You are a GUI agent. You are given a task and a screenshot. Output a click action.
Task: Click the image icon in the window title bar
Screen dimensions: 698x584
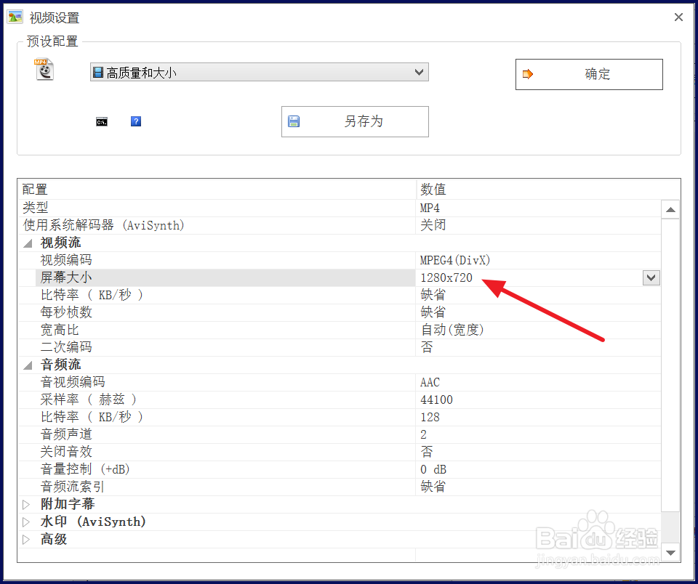tap(15, 16)
